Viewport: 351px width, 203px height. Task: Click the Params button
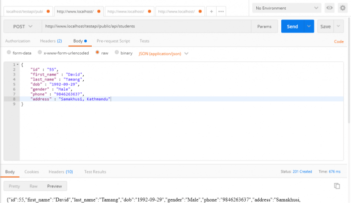pyautogui.click(x=264, y=26)
